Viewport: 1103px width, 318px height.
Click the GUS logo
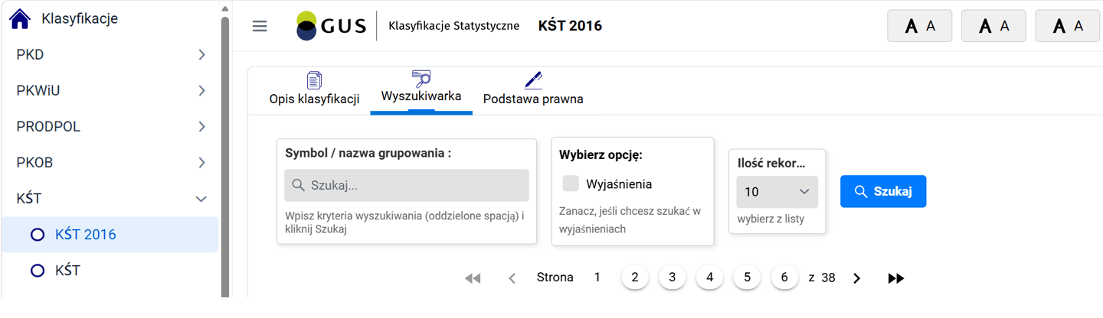[x=331, y=26]
